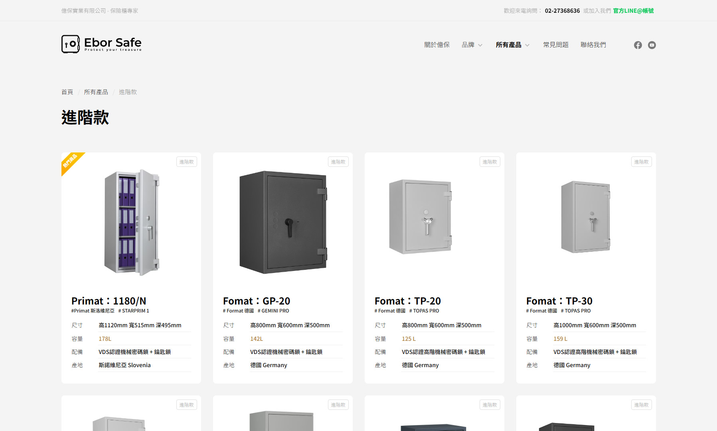Click the # GEMINI PRO tag
The image size is (717, 431).
(273, 311)
